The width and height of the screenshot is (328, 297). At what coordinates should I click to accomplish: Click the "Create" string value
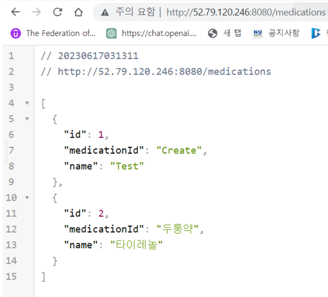pyautogui.click(x=179, y=150)
